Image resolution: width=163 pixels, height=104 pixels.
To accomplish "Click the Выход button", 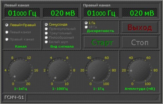I will click(140, 27).
